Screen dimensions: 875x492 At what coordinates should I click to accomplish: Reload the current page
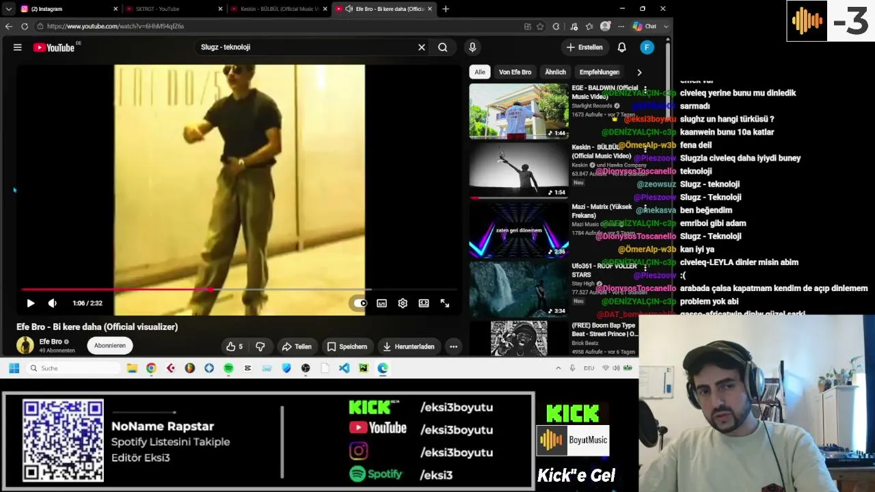[x=25, y=26]
